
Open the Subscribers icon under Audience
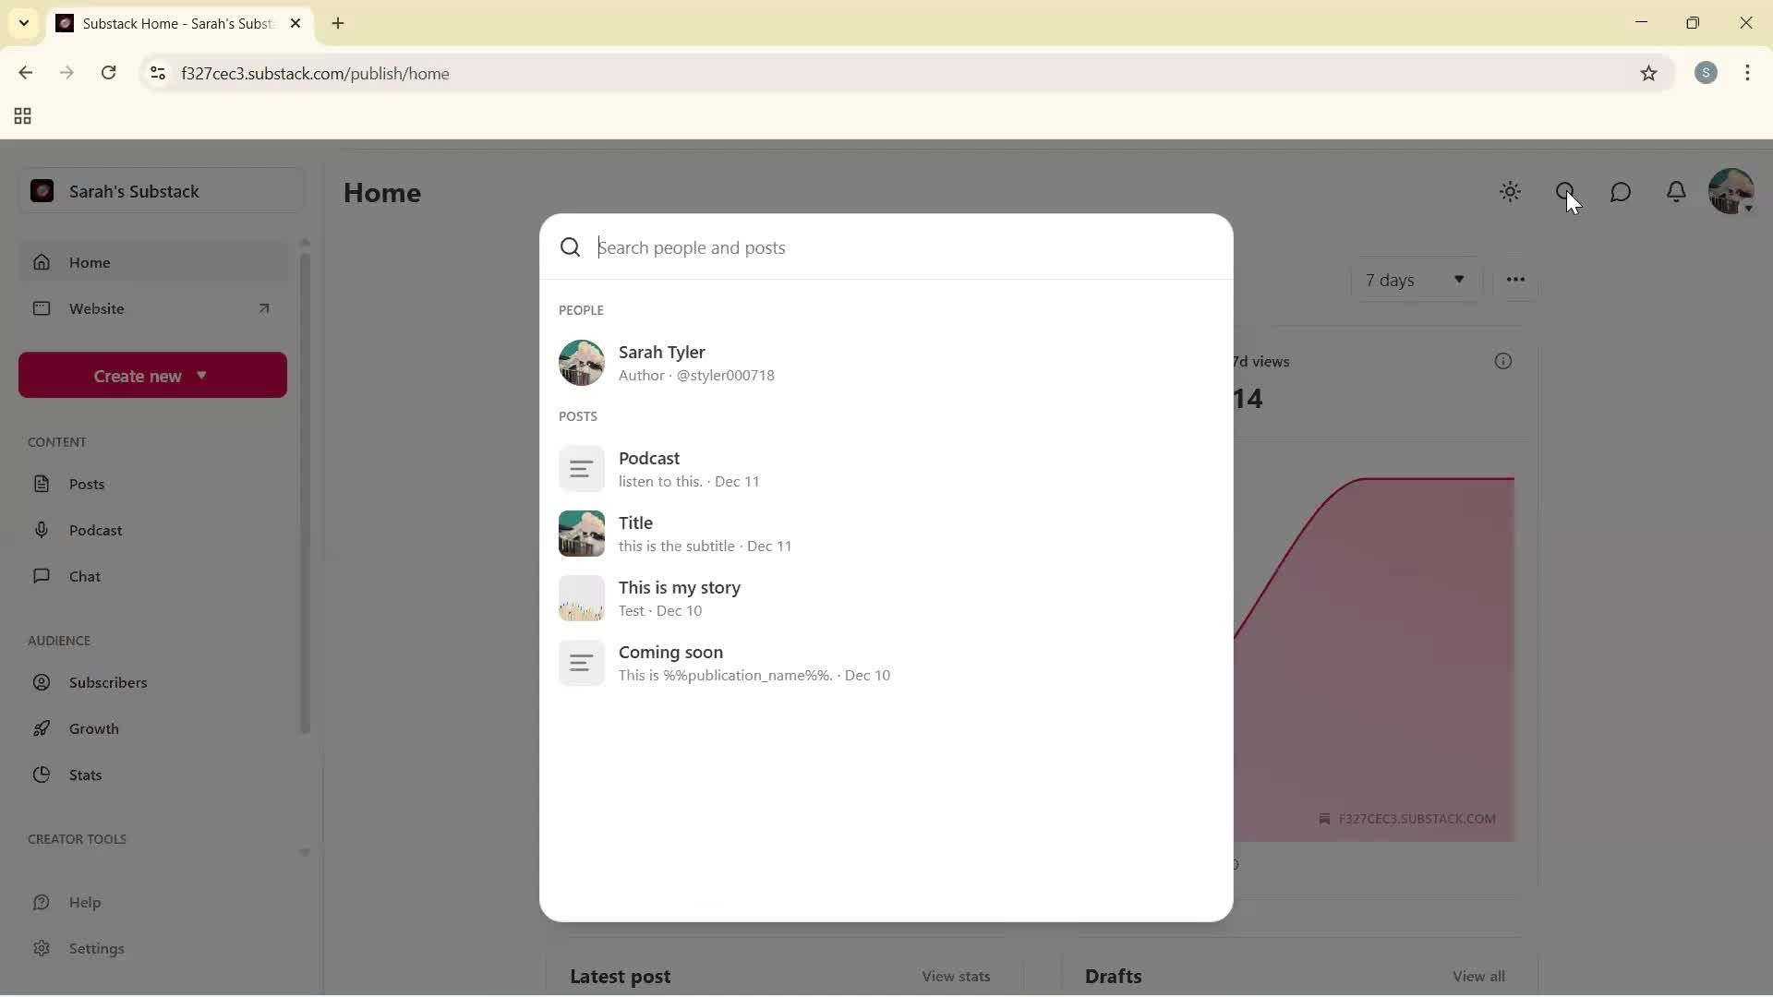(x=42, y=682)
